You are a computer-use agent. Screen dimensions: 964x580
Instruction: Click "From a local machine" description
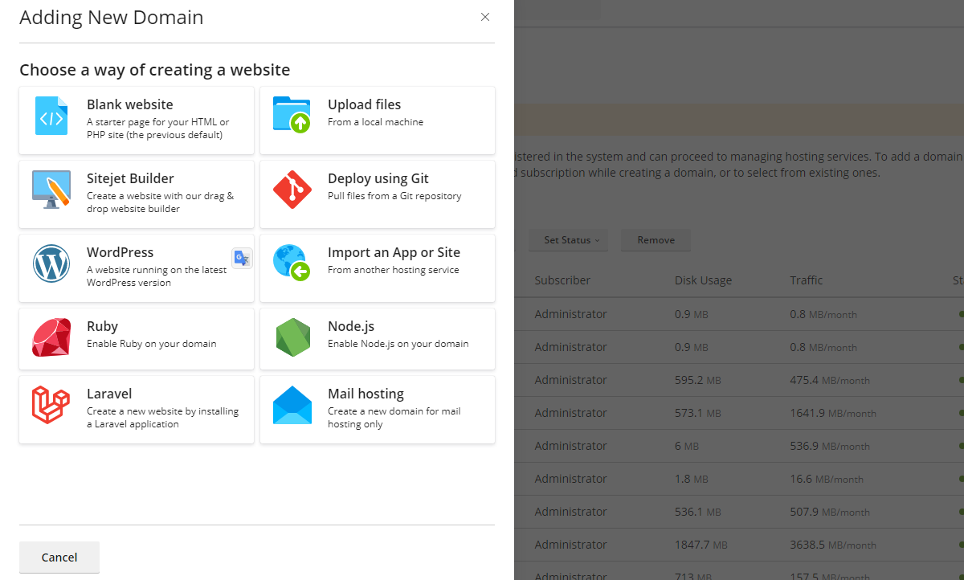[x=376, y=122]
